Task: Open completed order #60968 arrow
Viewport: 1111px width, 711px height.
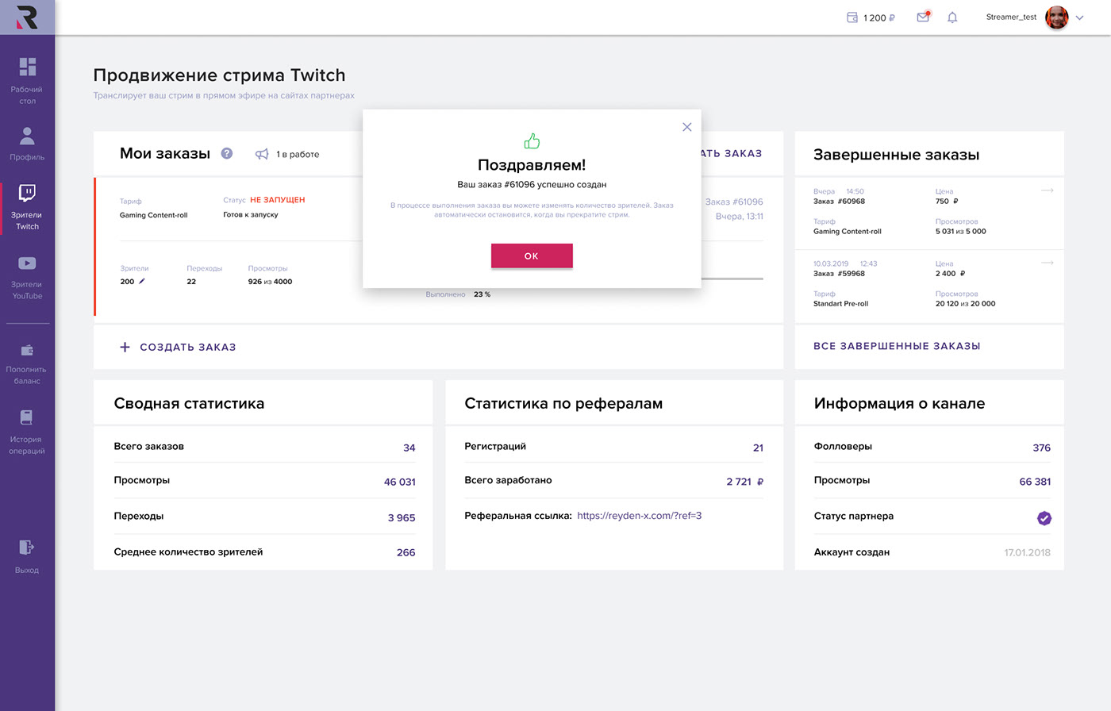Action: click(1048, 190)
